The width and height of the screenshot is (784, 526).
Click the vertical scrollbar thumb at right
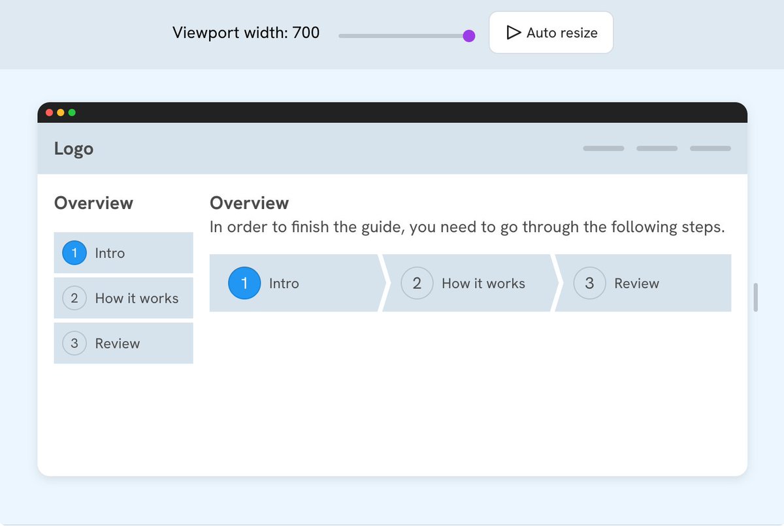(755, 297)
